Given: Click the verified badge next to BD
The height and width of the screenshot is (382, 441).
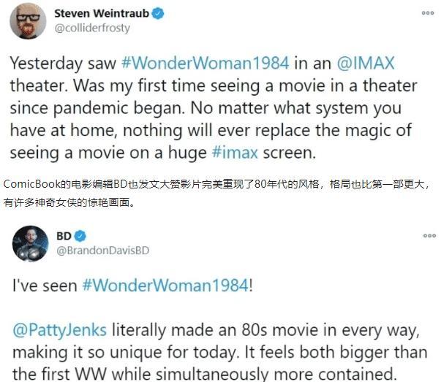Looking at the screenshot, I should click(x=80, y=236).
